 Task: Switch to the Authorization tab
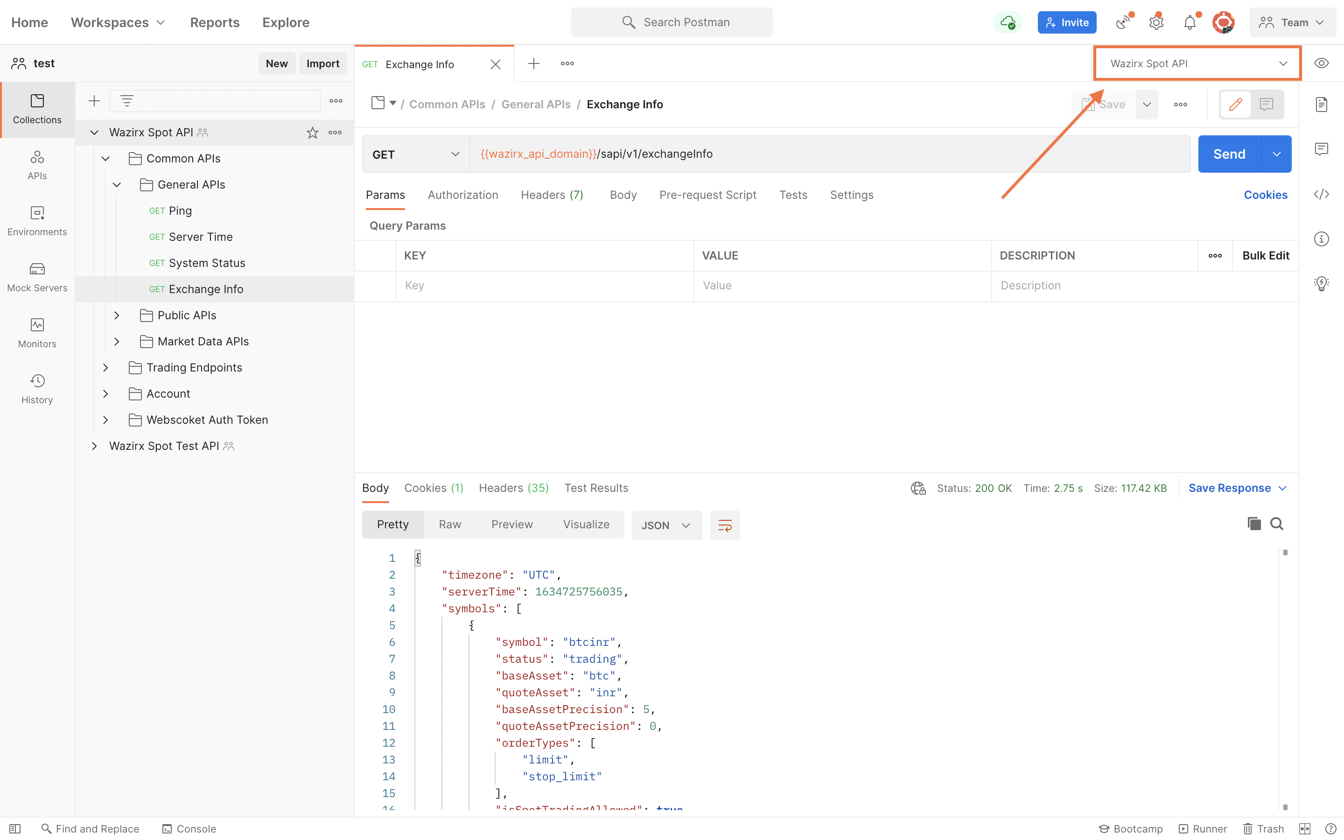coord(462,195)
